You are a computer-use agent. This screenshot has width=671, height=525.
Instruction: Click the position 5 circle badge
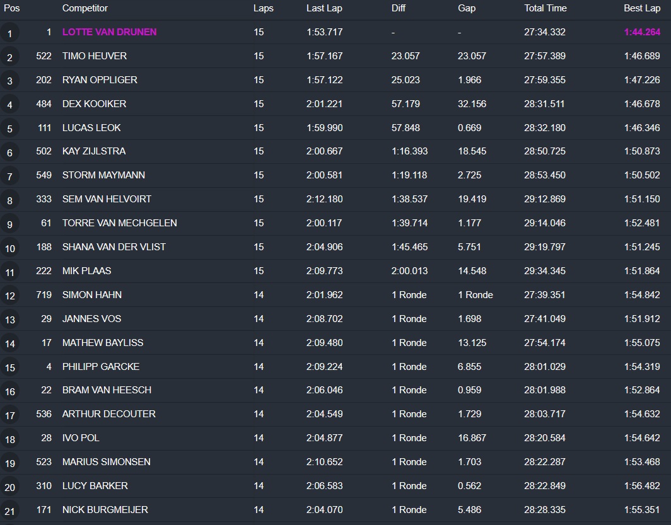[9, 129]
